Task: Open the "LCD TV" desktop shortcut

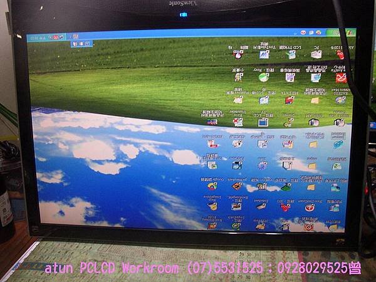Action: (291, 55)
